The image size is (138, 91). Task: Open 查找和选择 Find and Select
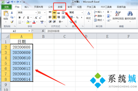tap(130, 16)
